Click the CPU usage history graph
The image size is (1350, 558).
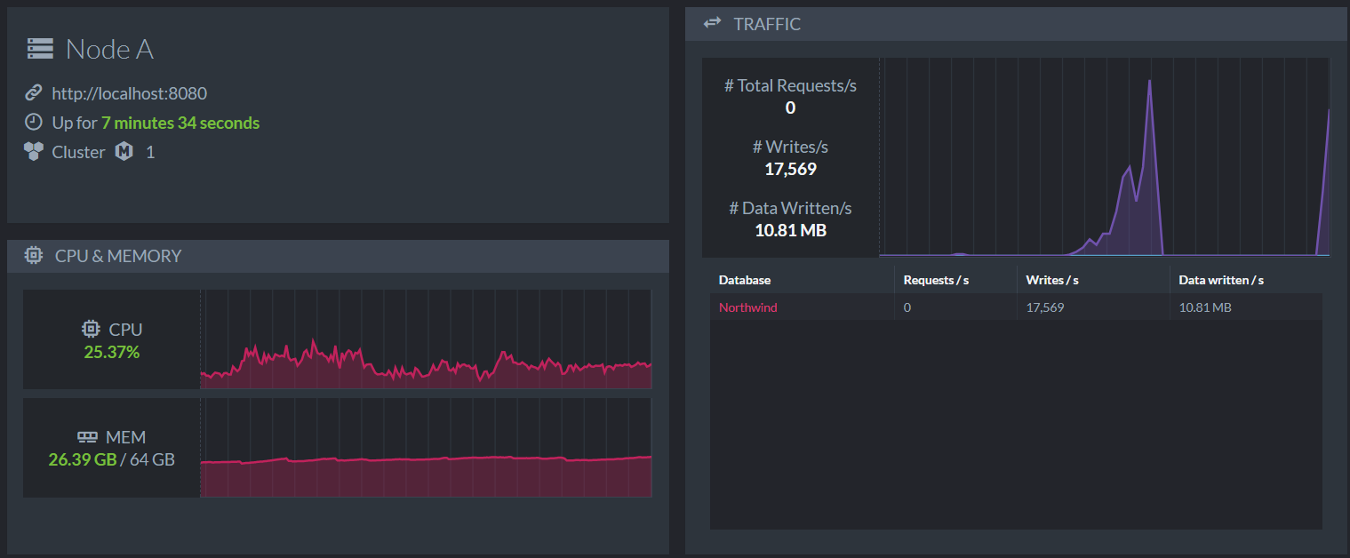click(x=426, y=339)
